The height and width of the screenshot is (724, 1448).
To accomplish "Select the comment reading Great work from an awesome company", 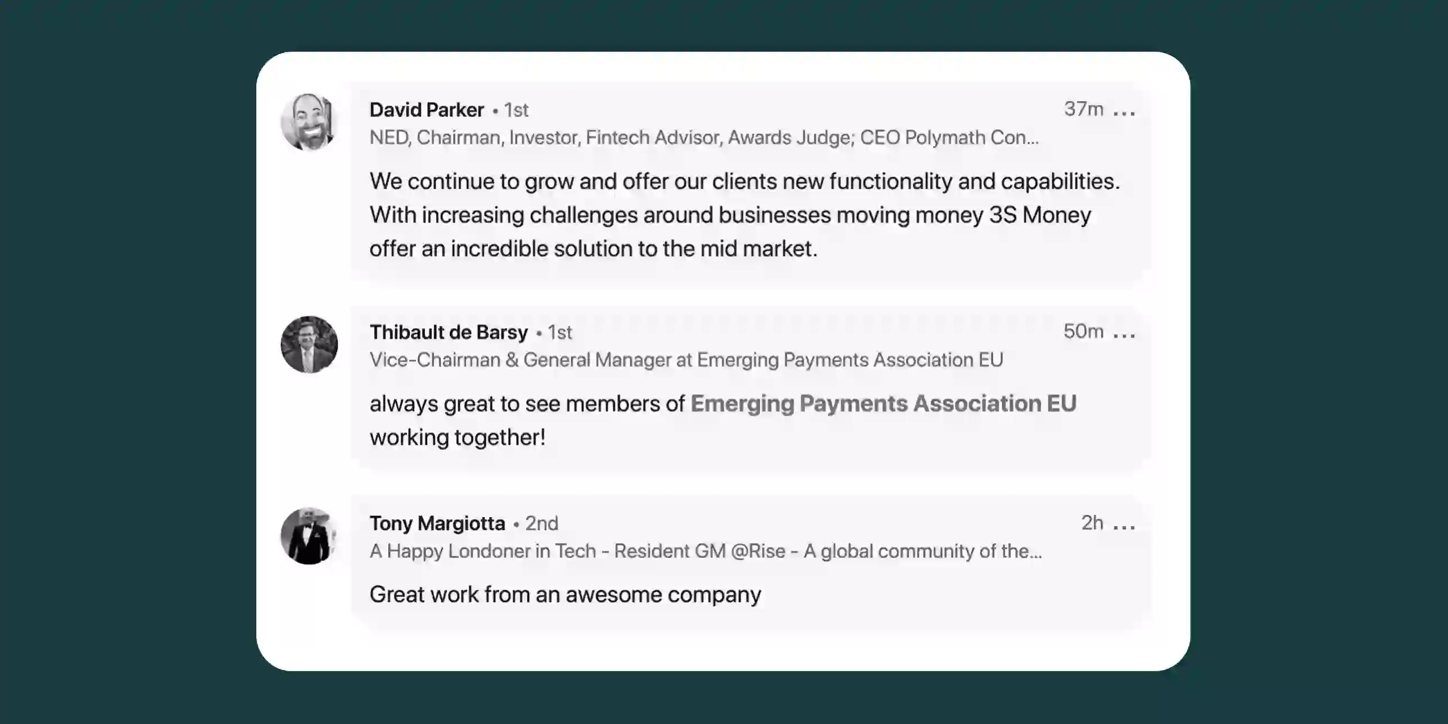I will [565, 594].
